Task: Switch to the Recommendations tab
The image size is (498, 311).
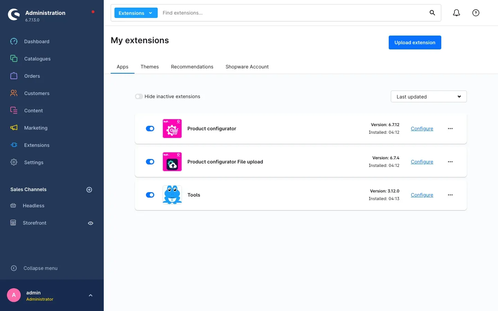Action: point(192,67)
